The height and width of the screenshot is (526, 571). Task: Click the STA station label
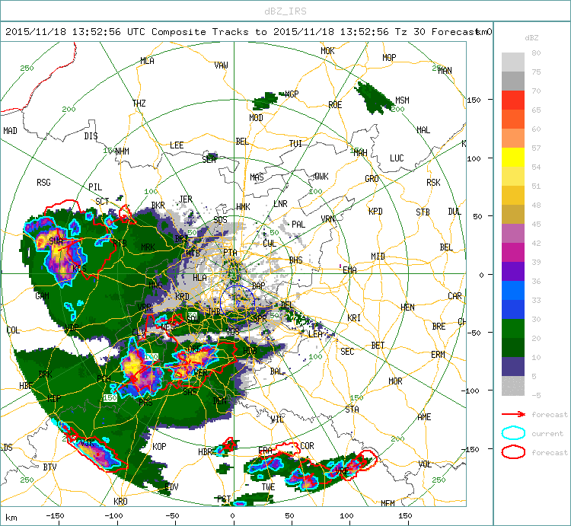coord(352,409)
